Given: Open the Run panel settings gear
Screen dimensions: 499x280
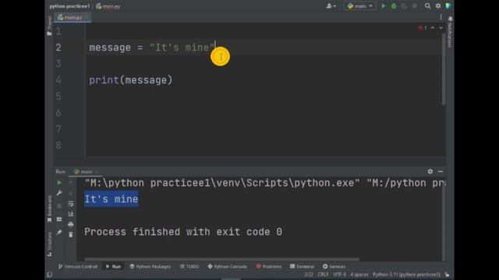Looking at the screenshot, I should 430,171.
